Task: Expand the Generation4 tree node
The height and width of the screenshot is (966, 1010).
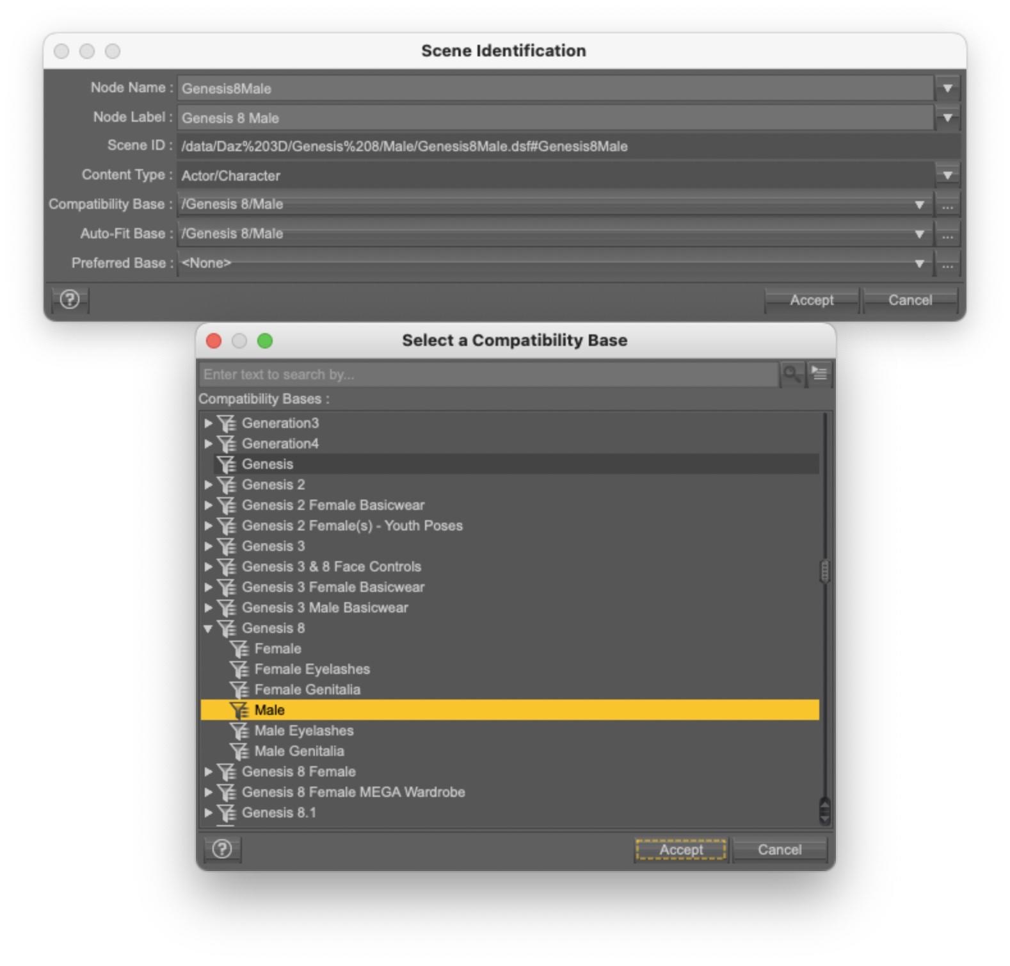Action: [208, 444]
